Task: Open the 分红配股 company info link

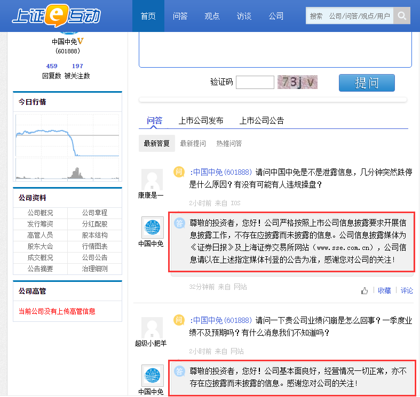Action: point(94,224)
